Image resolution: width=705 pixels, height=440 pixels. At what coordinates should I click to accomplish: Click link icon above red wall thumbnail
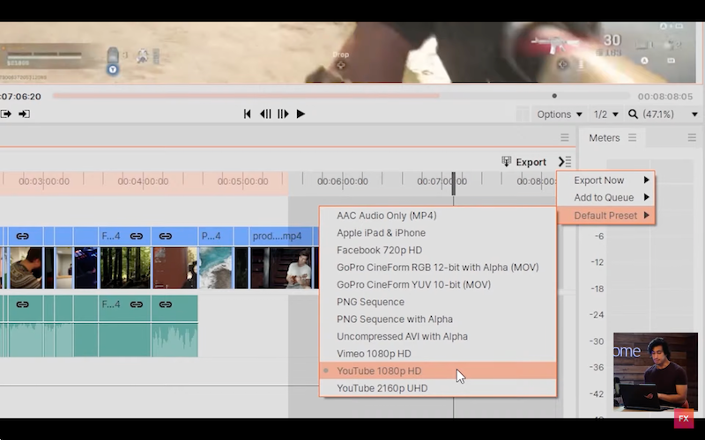click(165, 236)
